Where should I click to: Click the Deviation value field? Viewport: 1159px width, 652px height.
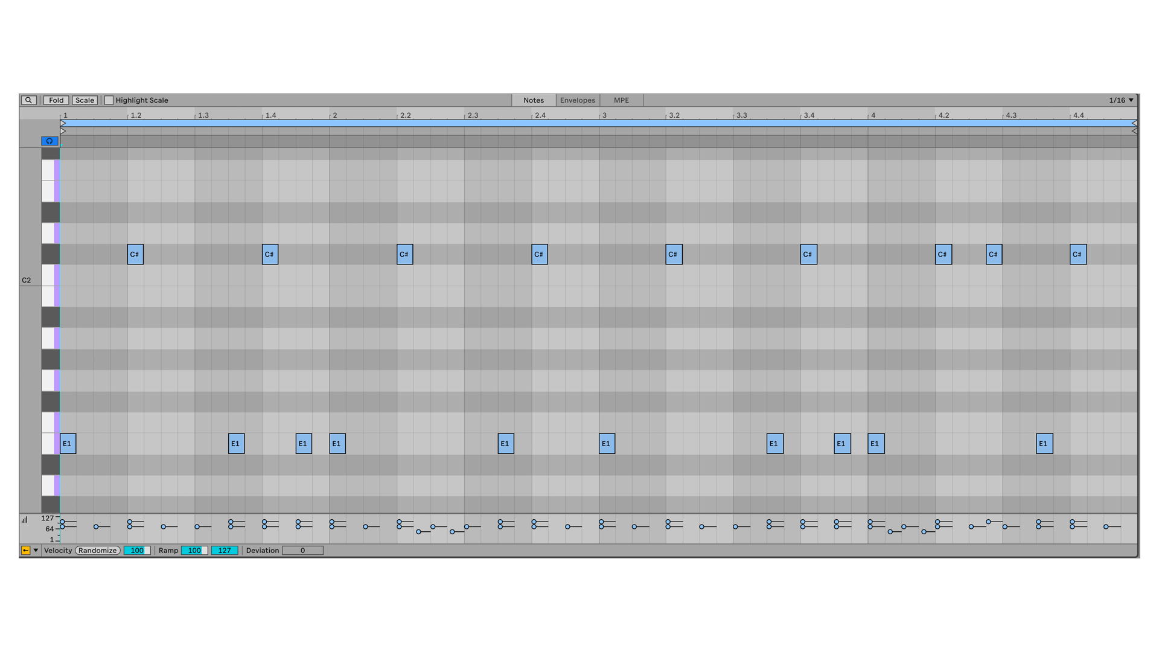(x=302, y=551)
